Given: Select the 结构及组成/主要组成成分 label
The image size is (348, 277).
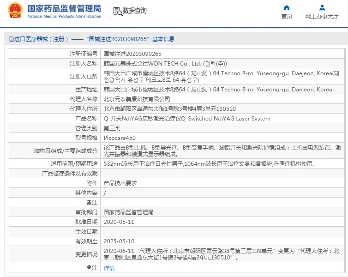Looking at the screenshot, I should pos(66,151).
